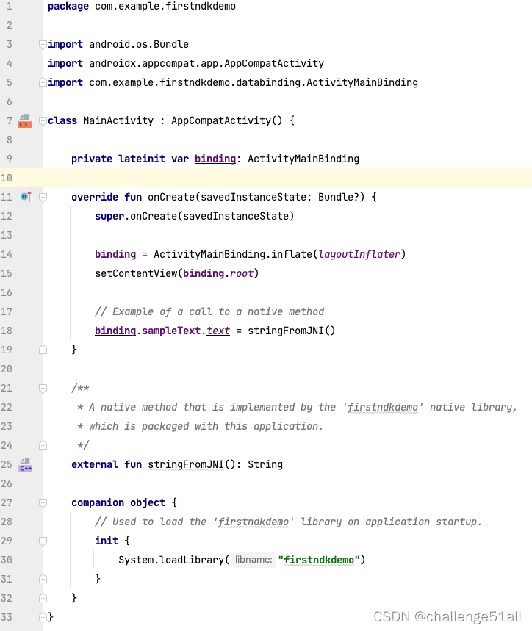532x631 pixels.
Task: Click the MainActivity class name
Action: 118,120
